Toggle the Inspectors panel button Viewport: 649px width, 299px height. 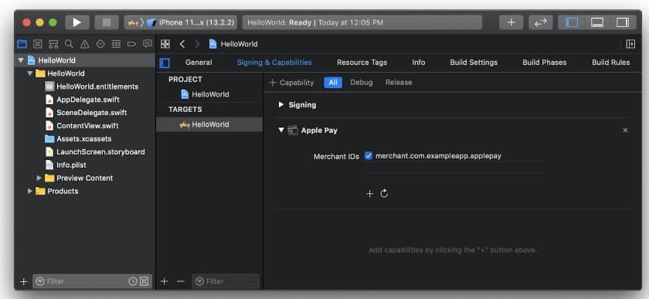pos(623,22)
